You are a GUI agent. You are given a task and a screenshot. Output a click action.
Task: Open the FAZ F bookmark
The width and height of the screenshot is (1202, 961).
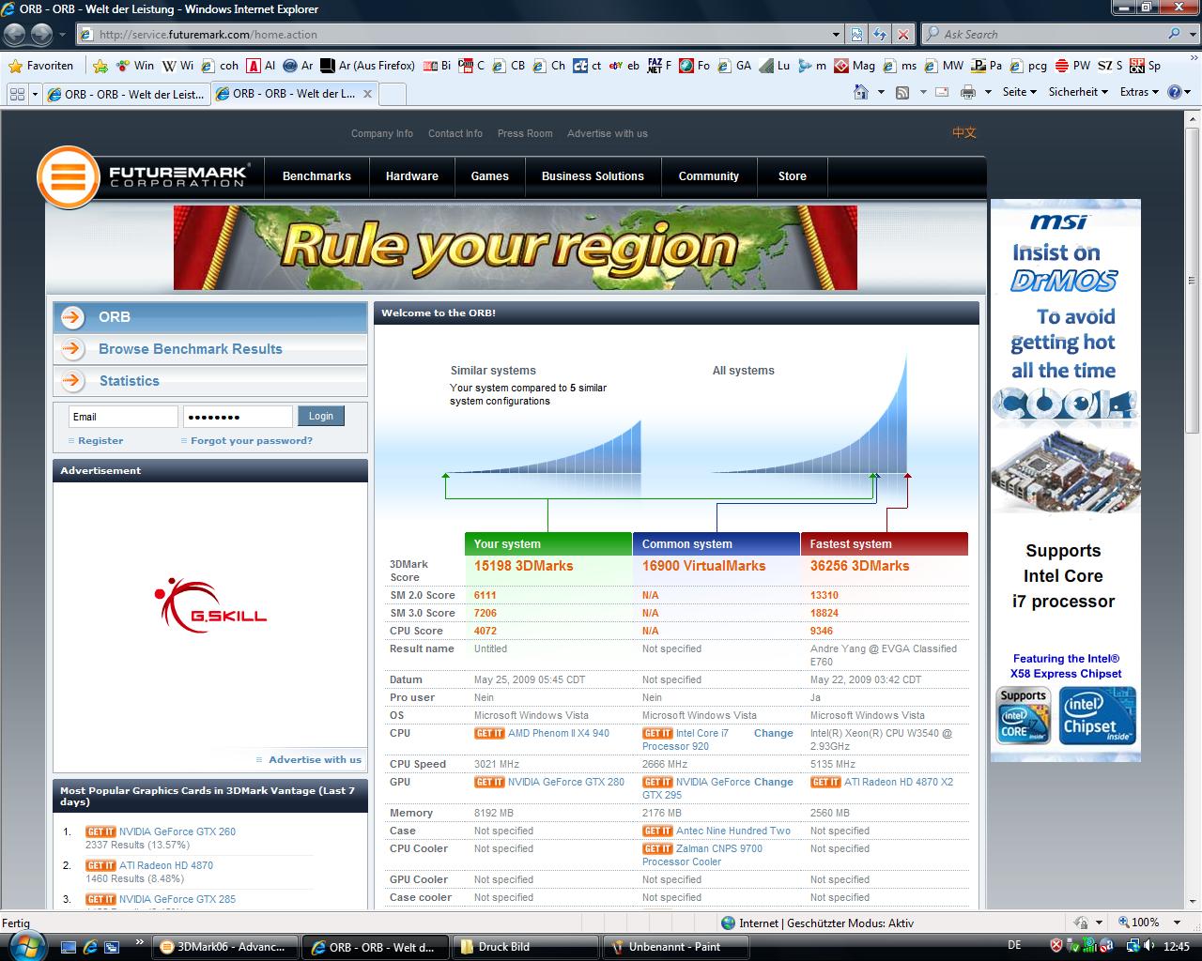[659, 66]
